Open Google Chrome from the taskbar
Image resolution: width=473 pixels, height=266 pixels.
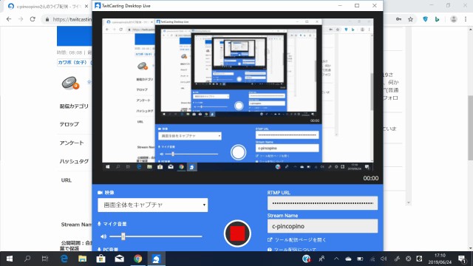[x=138, y=259]
